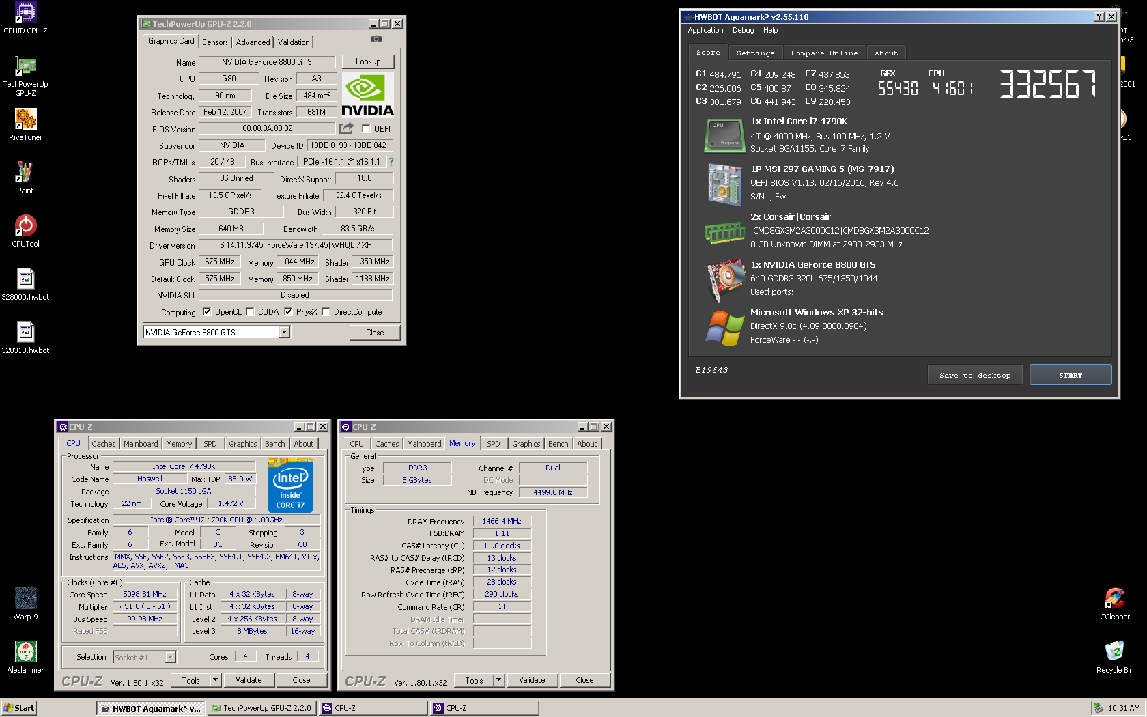Image resolution: width=1147 pixels, height=717 pixels.
Task: Click the Driver Version field in GPU-Z
Action: point(296,245)
